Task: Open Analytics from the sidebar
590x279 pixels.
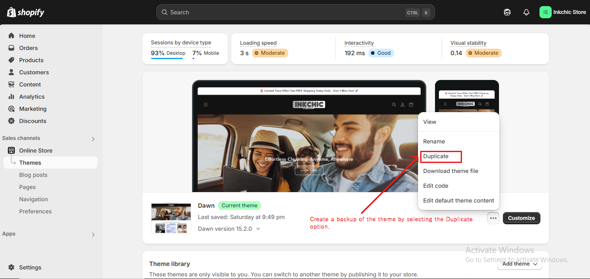Action: tap(32, 96)
